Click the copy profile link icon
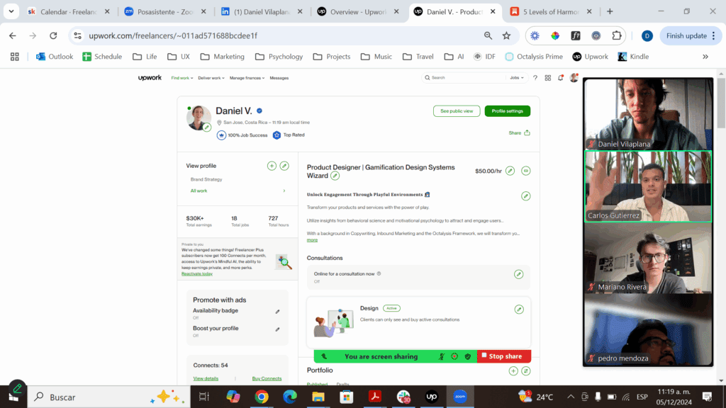Image resolution: width=726 pixels, height=408 pixels. (525, 171)
